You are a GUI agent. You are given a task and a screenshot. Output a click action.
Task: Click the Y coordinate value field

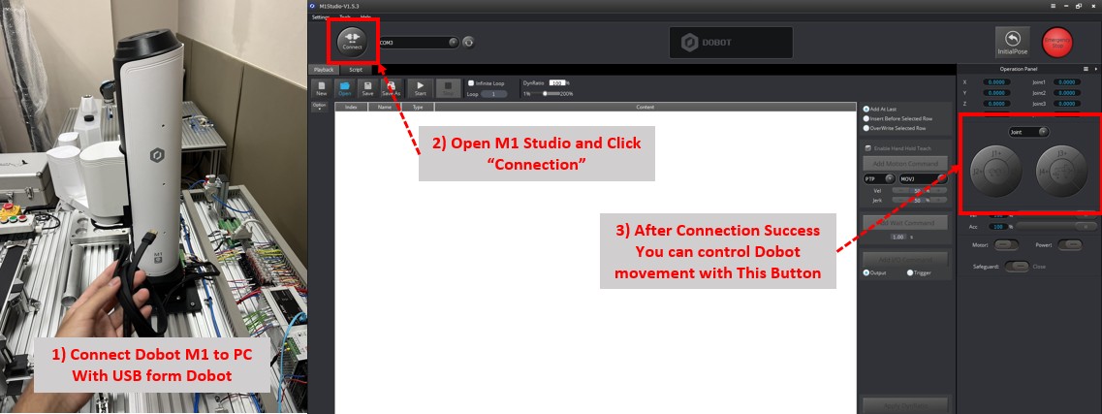click(996, 93)
